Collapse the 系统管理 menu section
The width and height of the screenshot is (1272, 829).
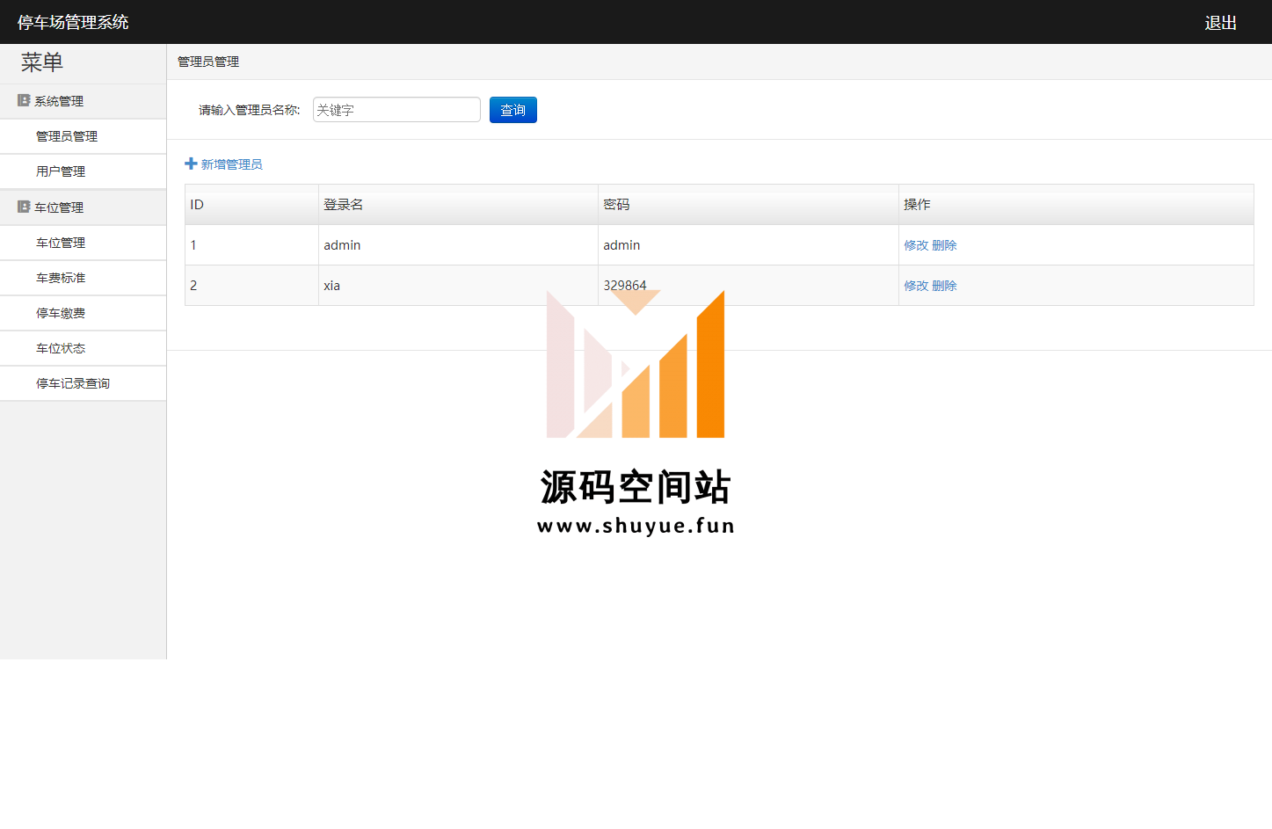(x=83, y=101)
